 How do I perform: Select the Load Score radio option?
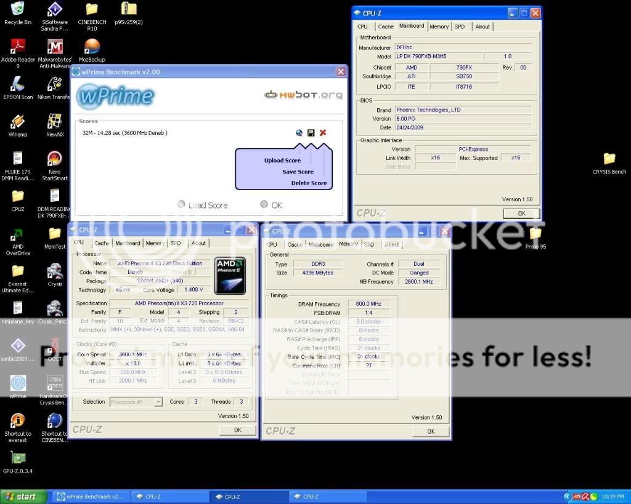tap(203, 205)
